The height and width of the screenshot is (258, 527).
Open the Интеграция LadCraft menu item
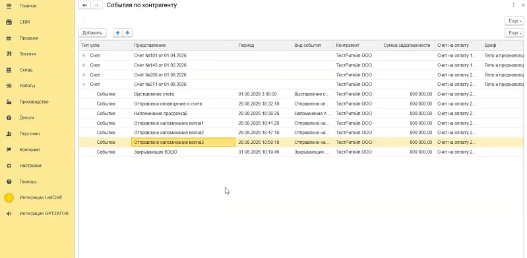click(x=41, y=197)
